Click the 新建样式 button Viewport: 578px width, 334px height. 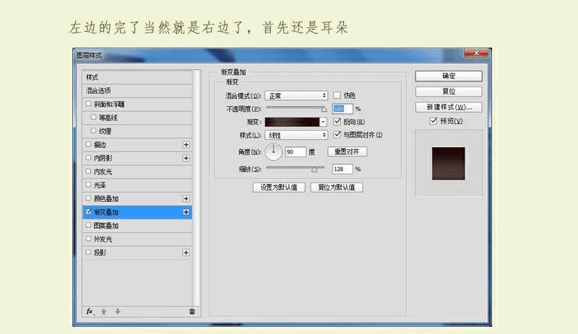point(449,107)
